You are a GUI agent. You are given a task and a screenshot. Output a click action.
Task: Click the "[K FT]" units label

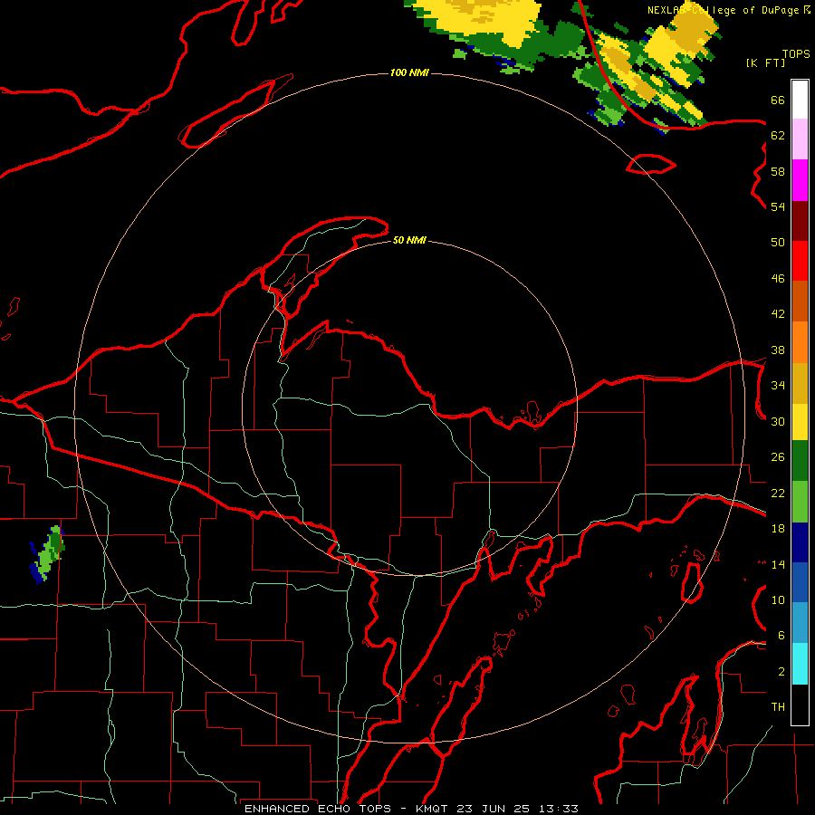pyautogui.click(x=765, y=62)
